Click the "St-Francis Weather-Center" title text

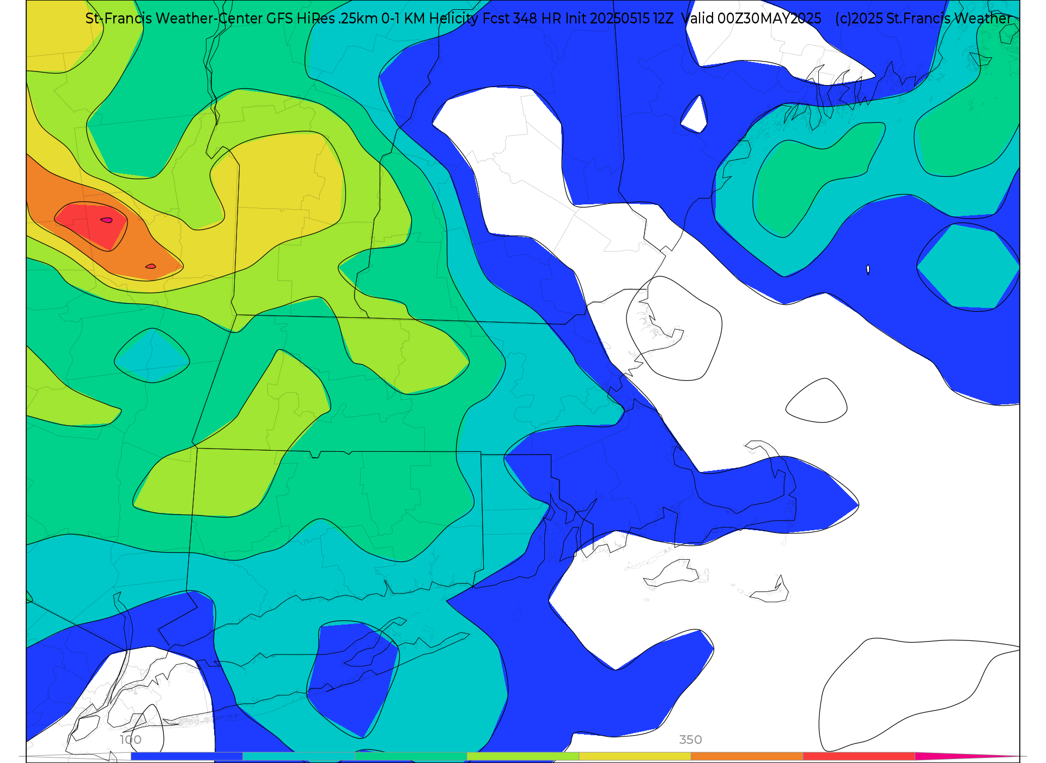(x=174, y=19)
